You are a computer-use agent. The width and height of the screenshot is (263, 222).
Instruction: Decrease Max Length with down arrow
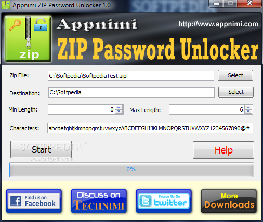point(248,112)
